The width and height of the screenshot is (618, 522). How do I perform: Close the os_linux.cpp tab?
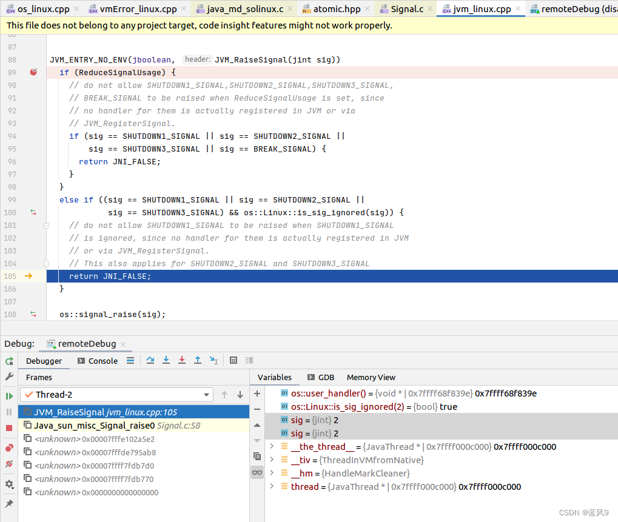coord(76,8)
